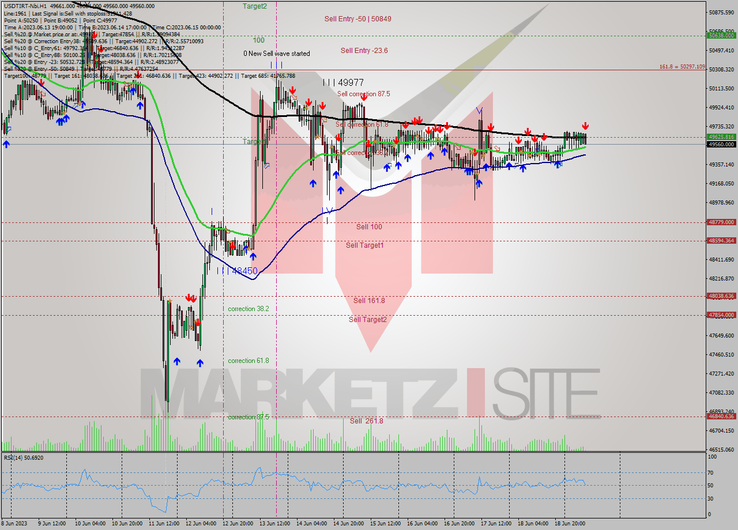The width and height of the screenshot is (738, 530).
Task: Click the '14 Jun 04:00' time axis label
Action: tap(311, 524)
